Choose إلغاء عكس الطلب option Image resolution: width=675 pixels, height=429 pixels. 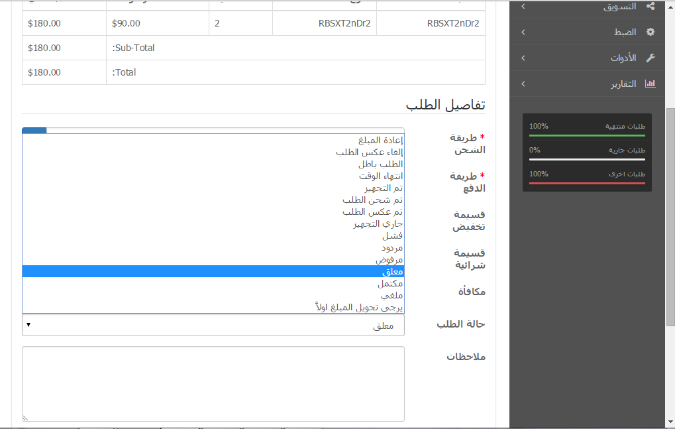point(213,152)
